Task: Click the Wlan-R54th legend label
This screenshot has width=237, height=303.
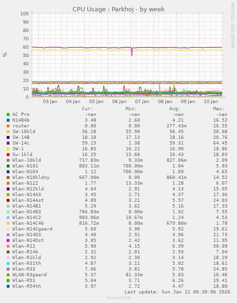Action: tap(27, 286)
